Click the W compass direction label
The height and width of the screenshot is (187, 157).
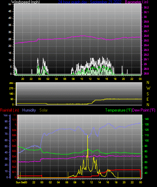tap(148, 88)
